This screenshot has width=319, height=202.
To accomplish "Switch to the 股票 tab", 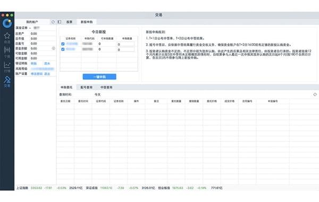I will point(69,22).
